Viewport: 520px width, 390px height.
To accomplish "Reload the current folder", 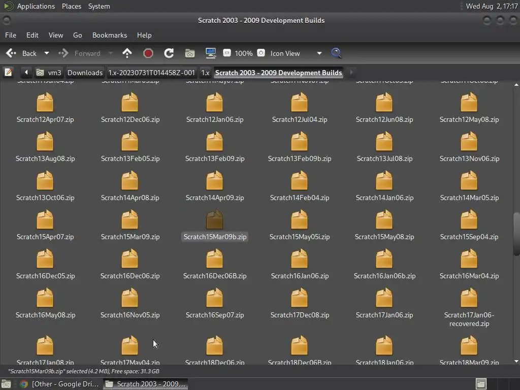I will (x=169, y=53).
